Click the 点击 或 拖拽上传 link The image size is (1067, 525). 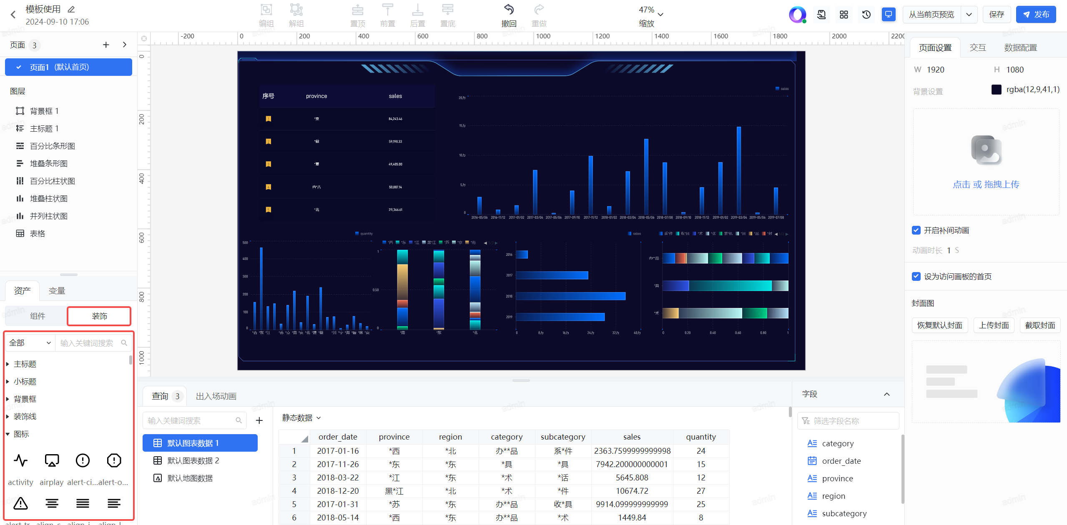tap(986, 184)
